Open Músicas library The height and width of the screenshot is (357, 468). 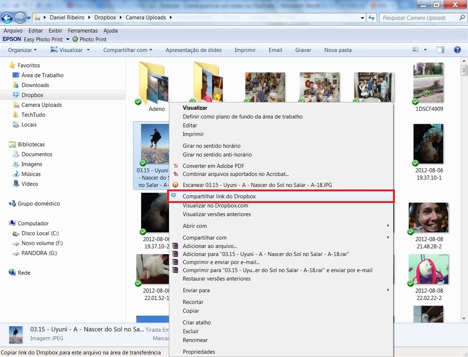click(x=31, y=174)
